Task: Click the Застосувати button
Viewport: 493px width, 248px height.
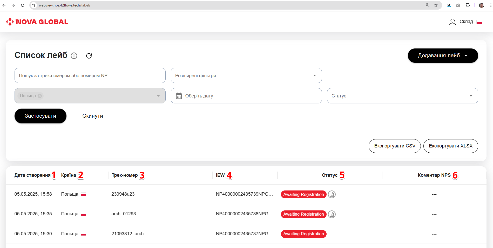Action: pos(40,116)
